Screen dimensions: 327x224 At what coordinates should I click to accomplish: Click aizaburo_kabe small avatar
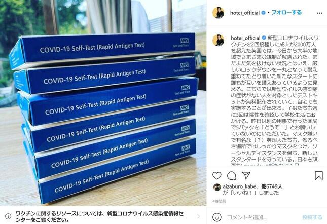217,187
